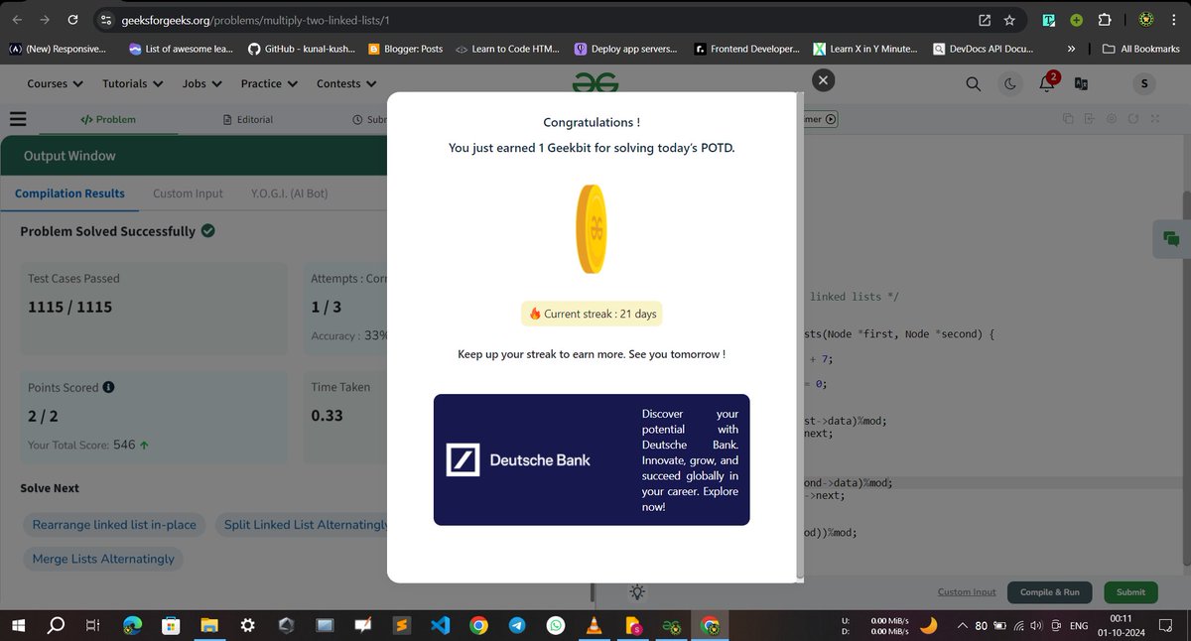Open the 'DevDocs API Docu...' bookmark
Viewport: 1191px width, 641px height.
[983, 49]
